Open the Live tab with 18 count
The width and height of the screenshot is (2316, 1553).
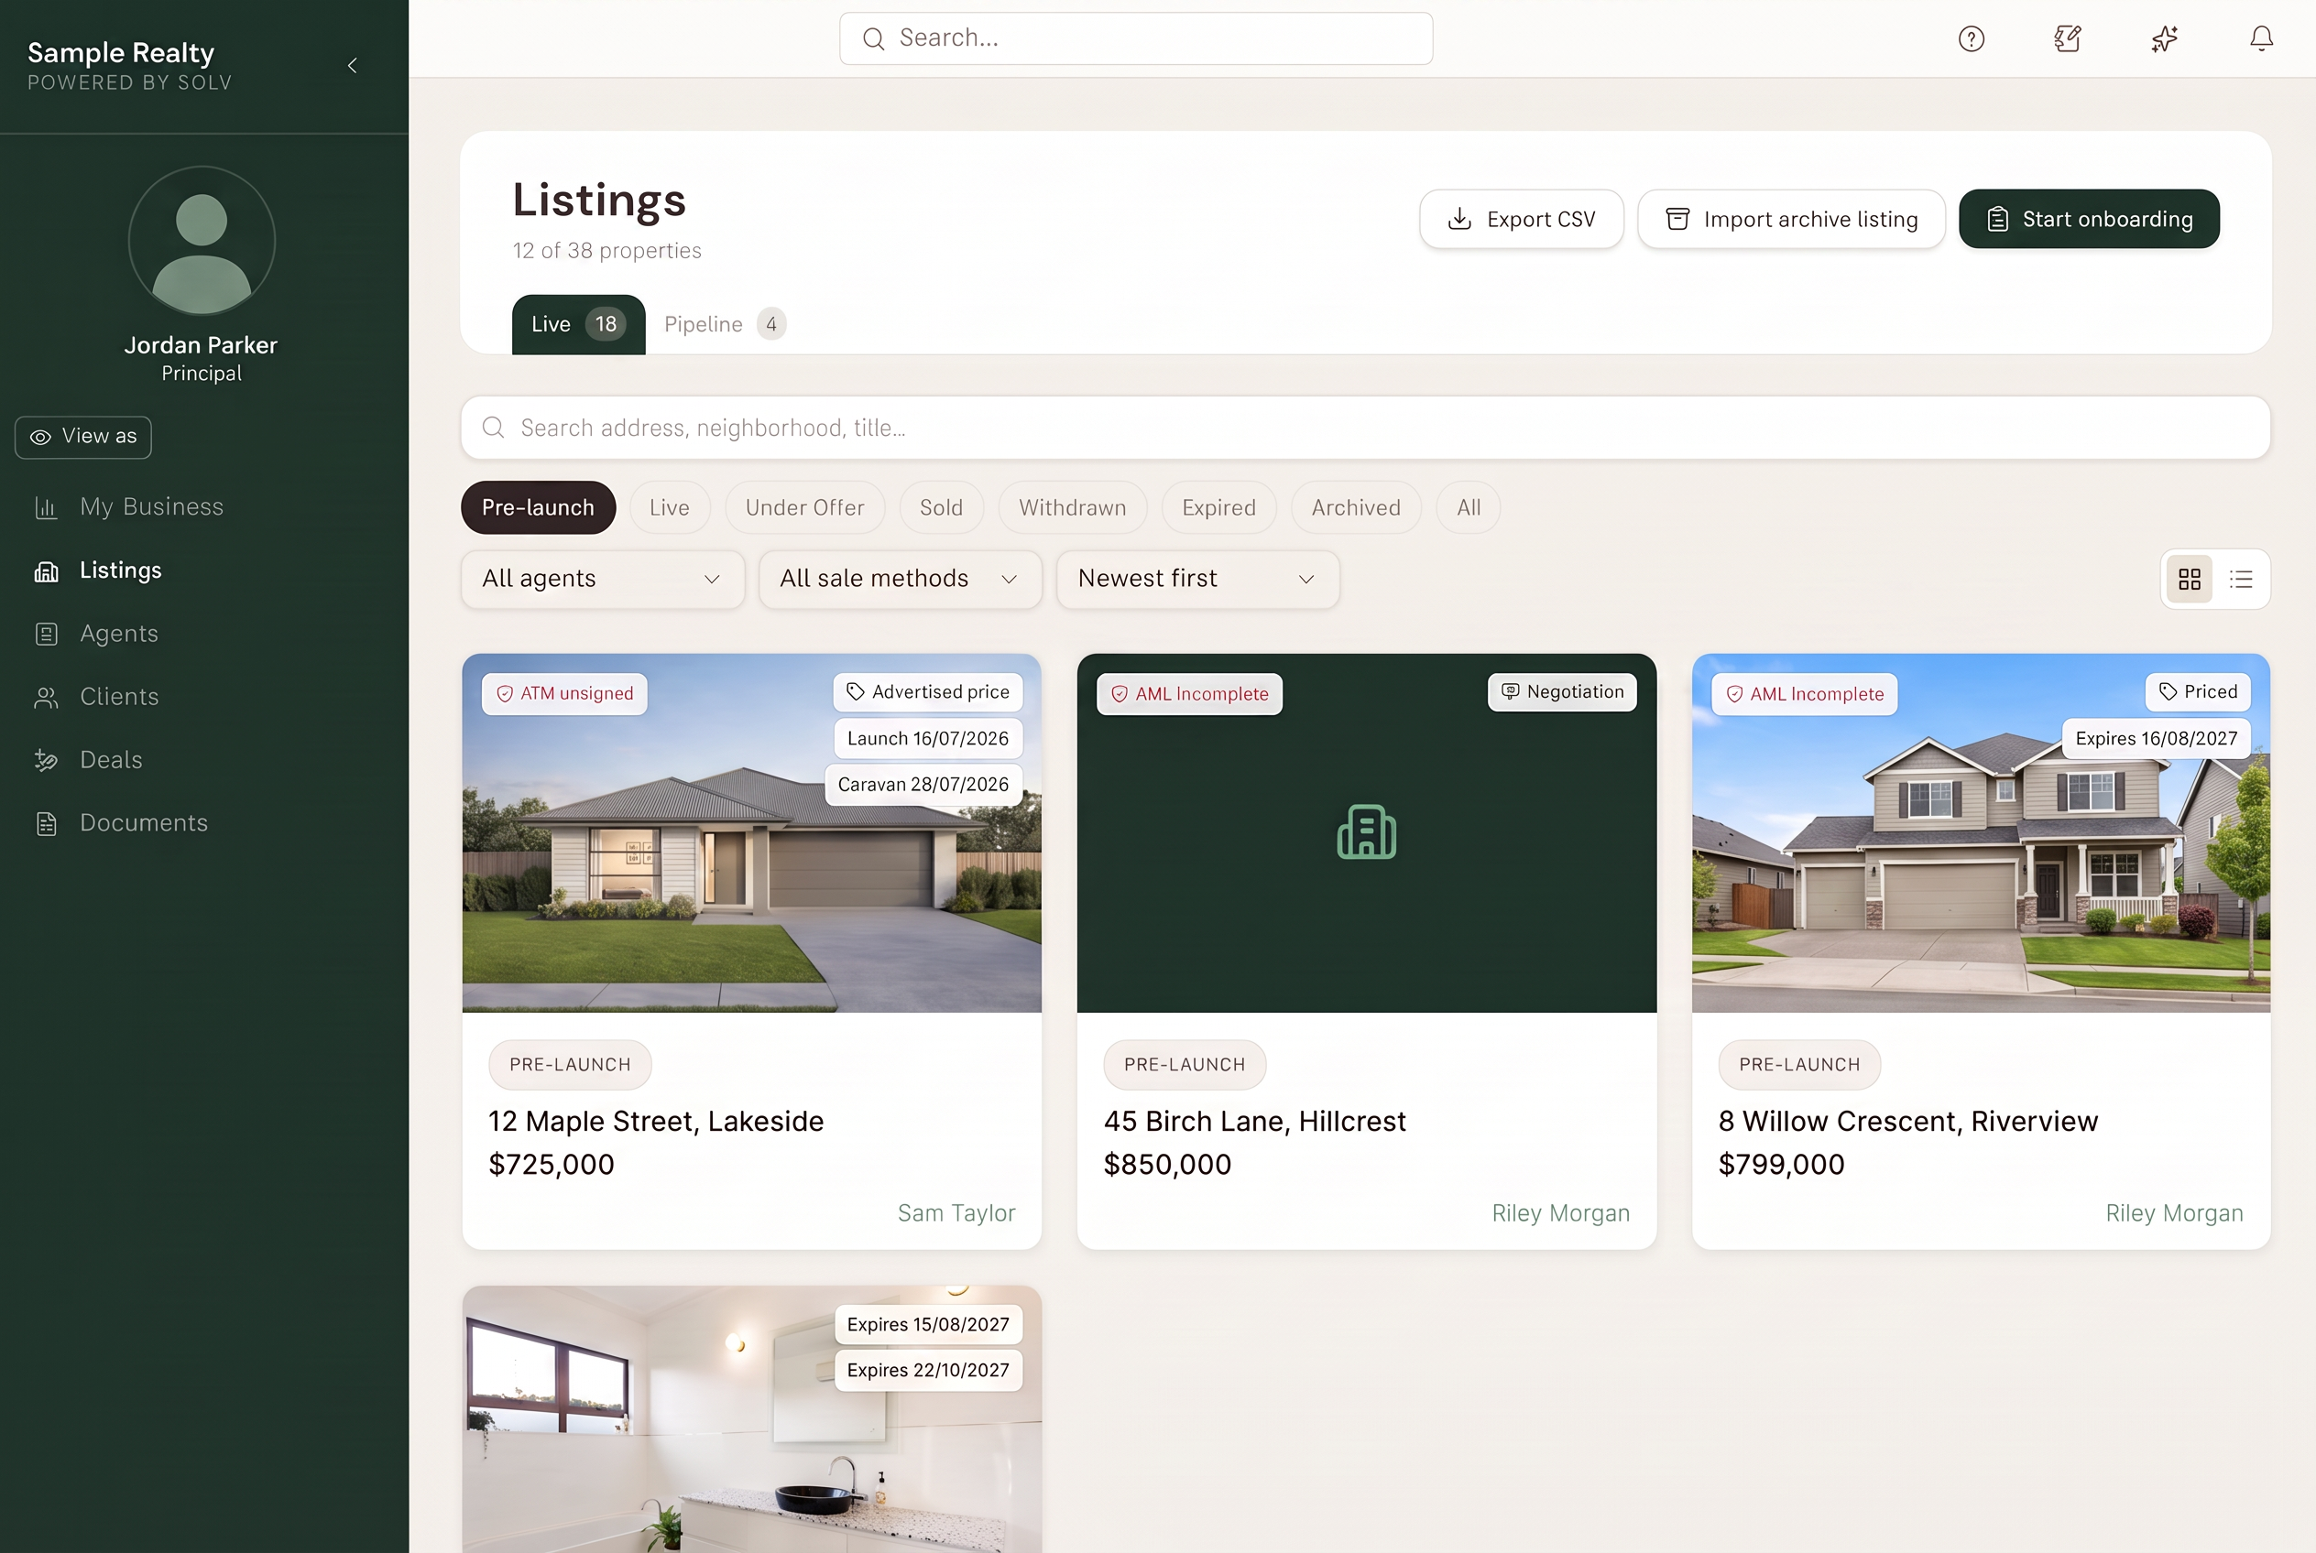tap(578, 324)
